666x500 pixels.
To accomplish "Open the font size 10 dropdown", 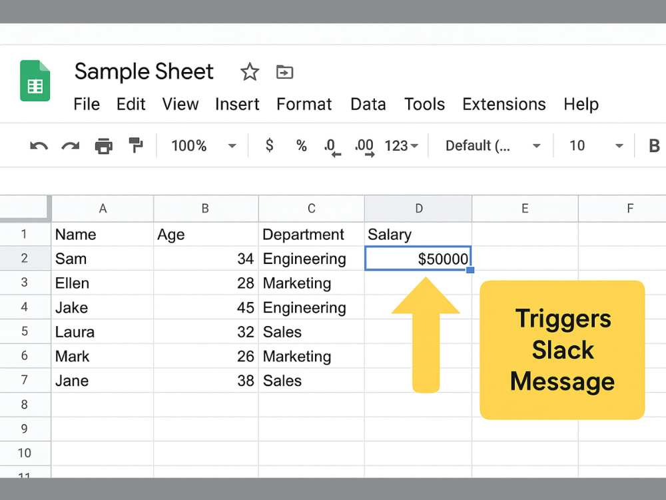I will (596, 146).
